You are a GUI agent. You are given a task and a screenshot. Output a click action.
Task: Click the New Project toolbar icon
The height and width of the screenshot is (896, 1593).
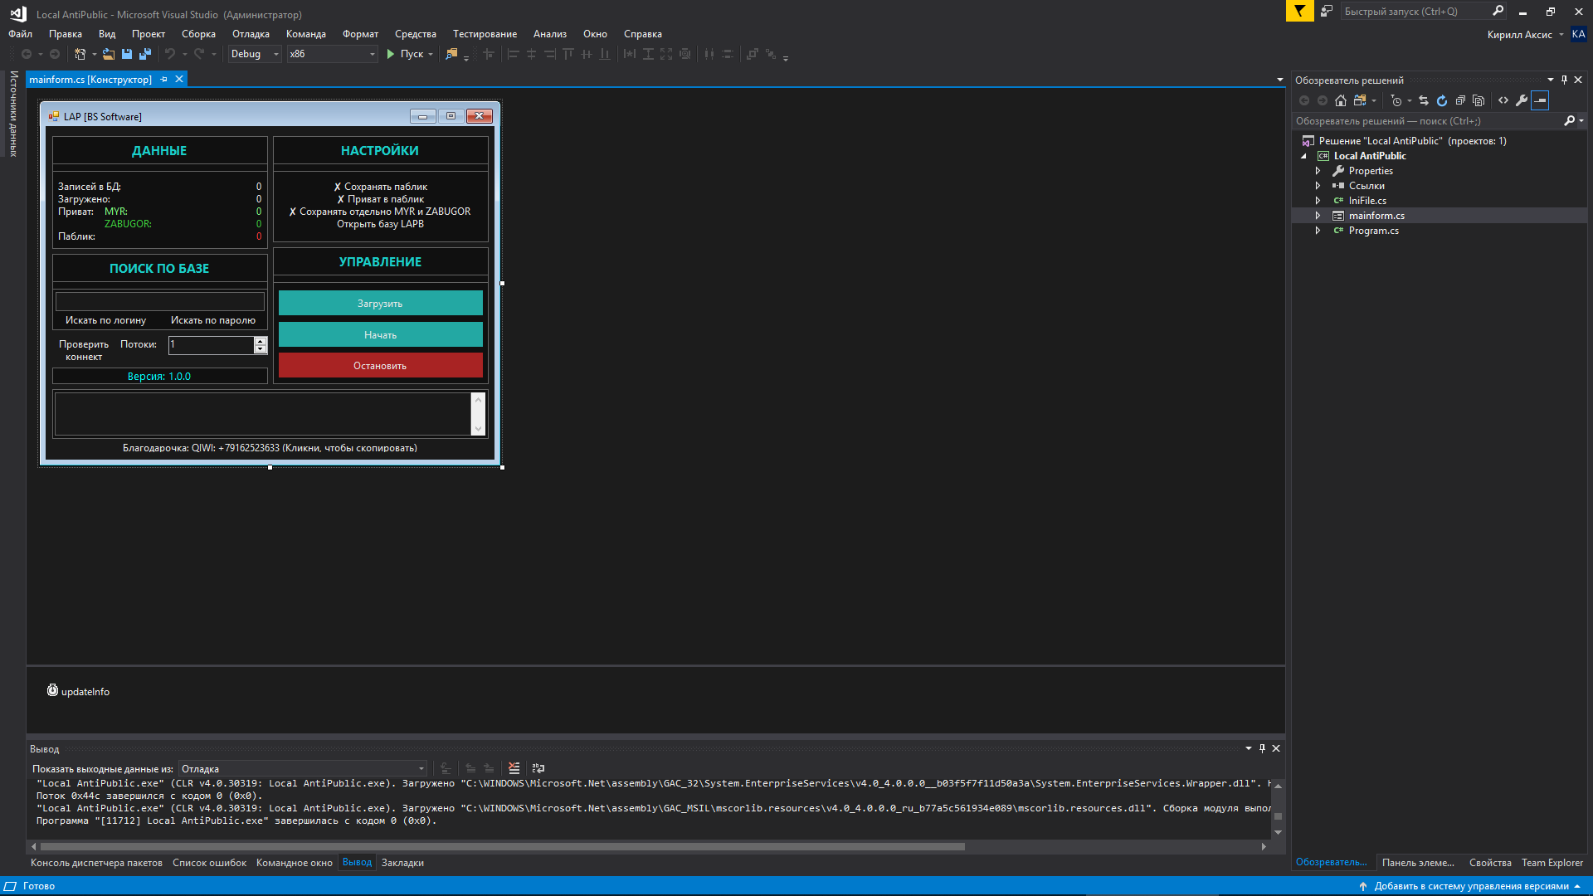[x=80, y=54]
